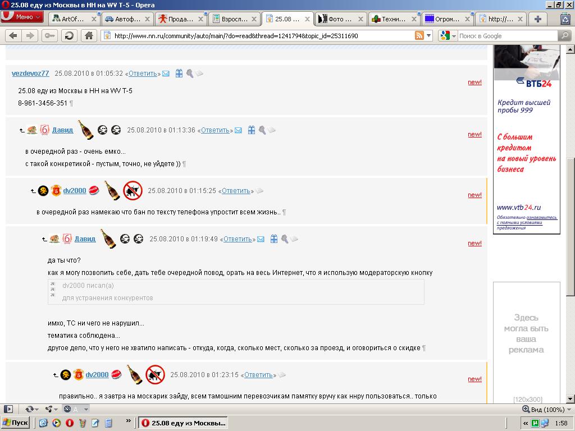
Task: Switch to the Фото... tab
Action: [x=336, y=19]
